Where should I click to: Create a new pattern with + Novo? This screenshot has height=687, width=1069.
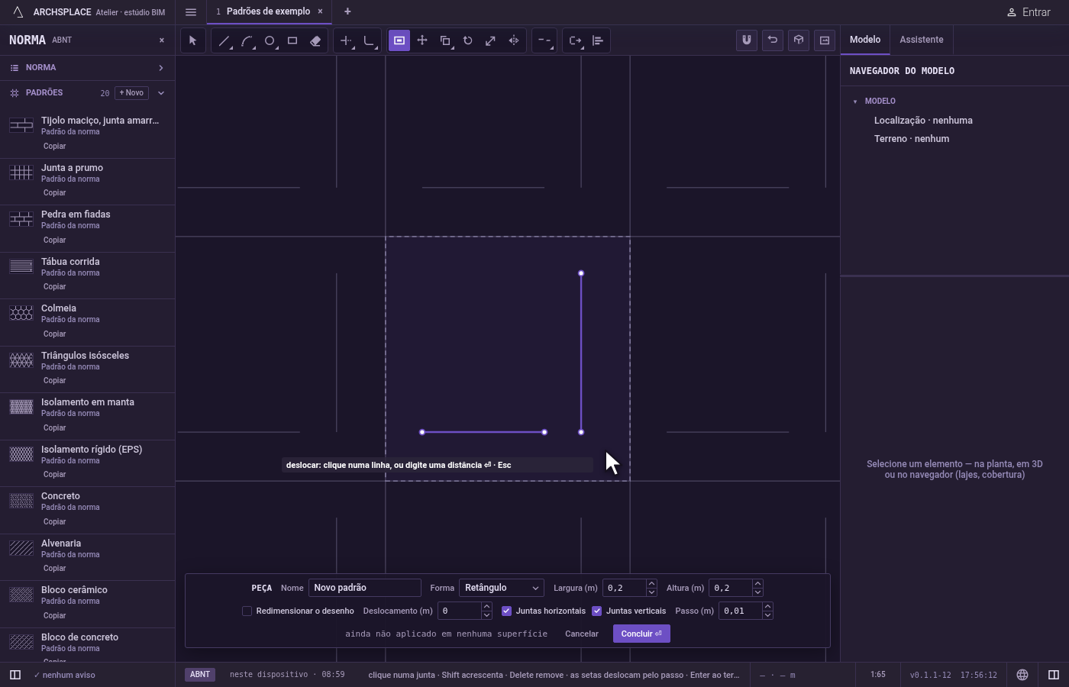131,93
